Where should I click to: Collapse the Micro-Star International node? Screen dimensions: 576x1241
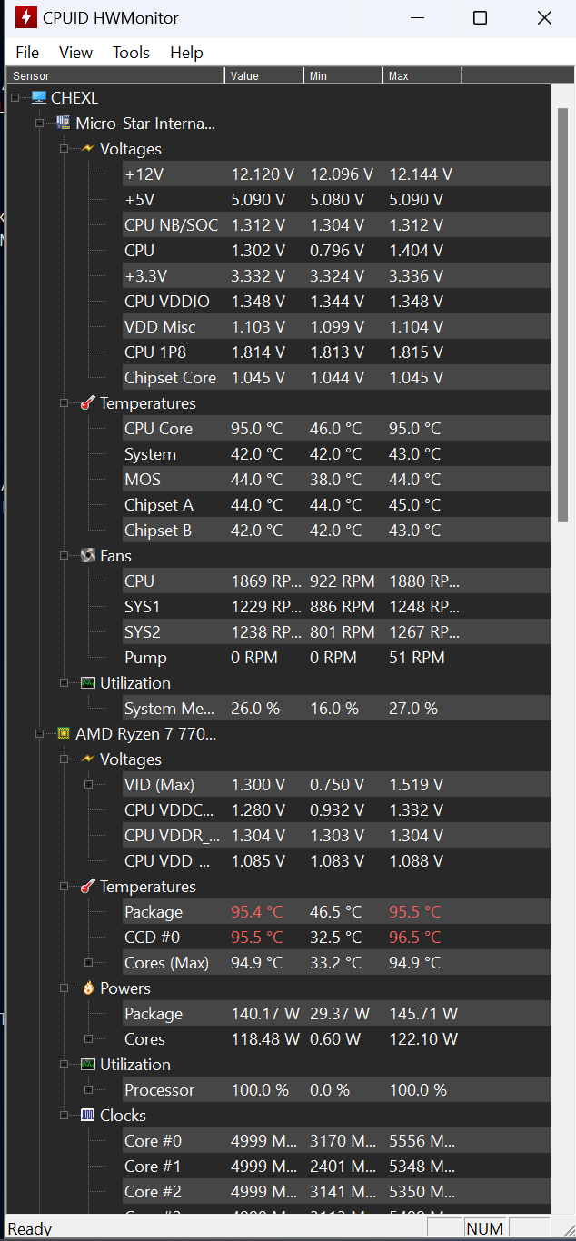pyautogui.click(x=39, y=123)
